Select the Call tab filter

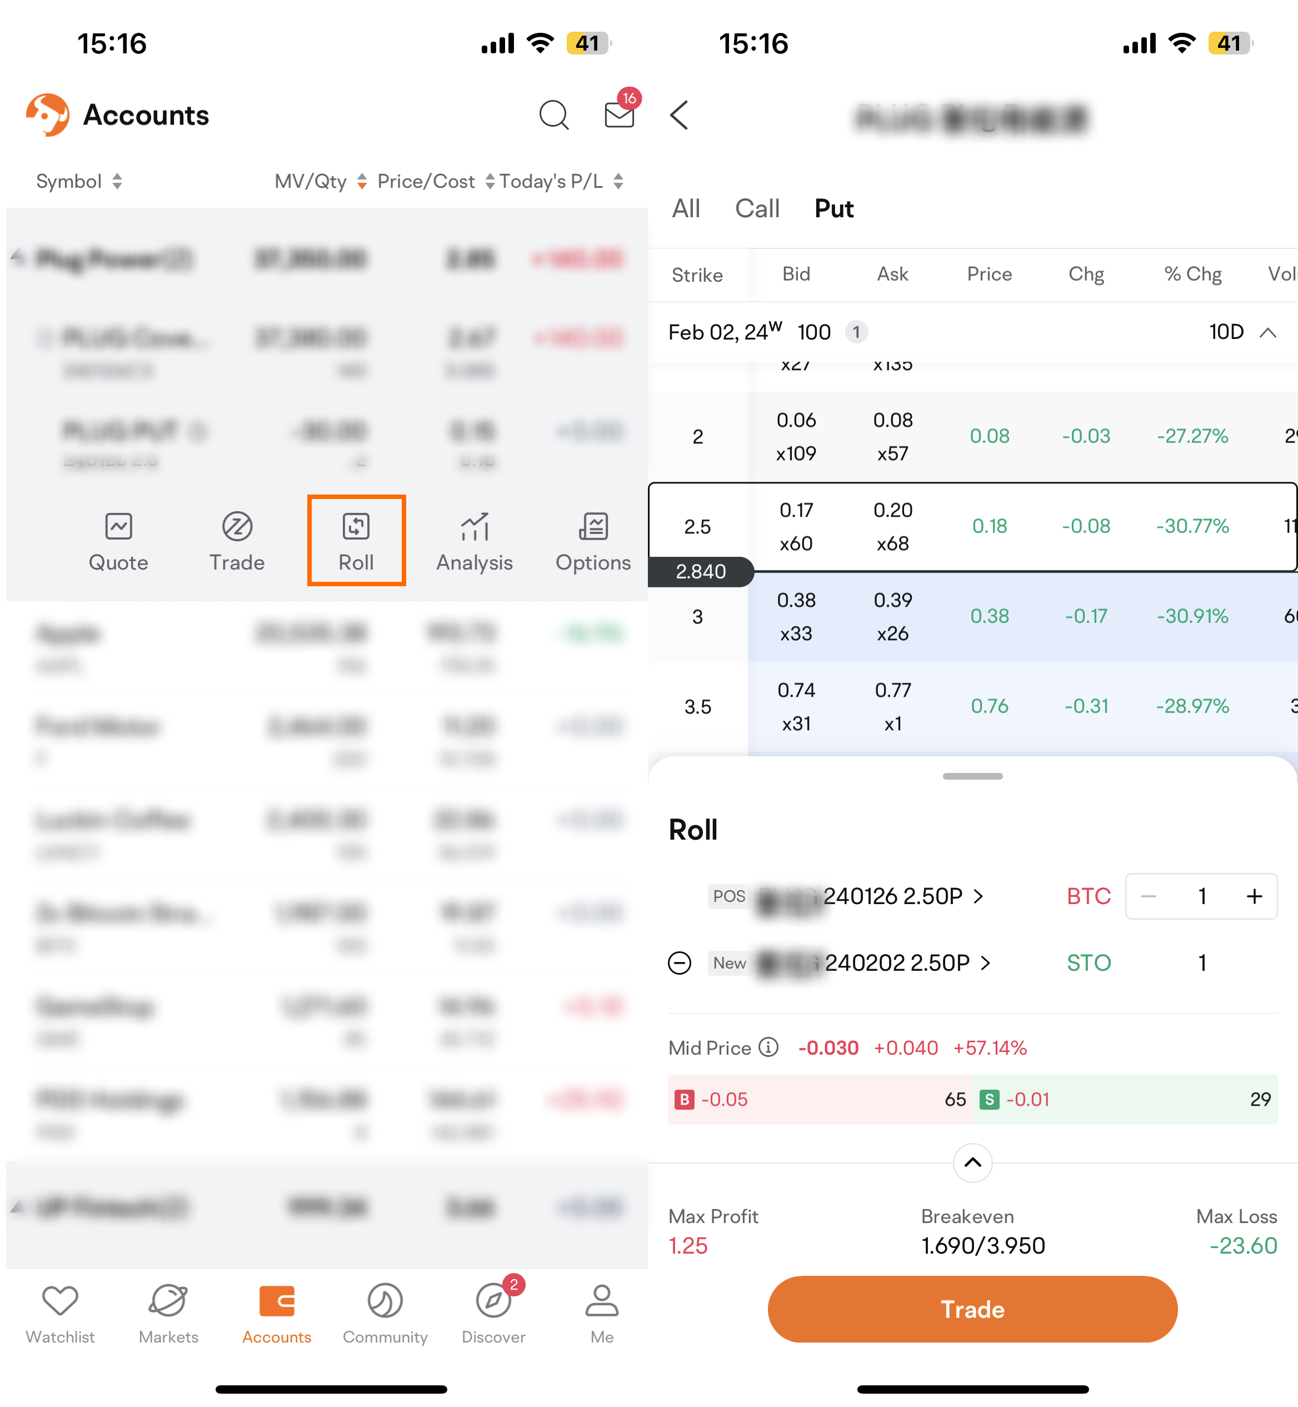tap(757, 207)
